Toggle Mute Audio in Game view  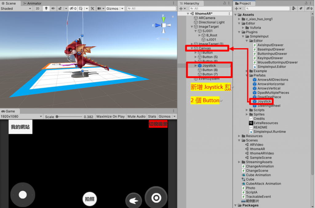point(136,116)
